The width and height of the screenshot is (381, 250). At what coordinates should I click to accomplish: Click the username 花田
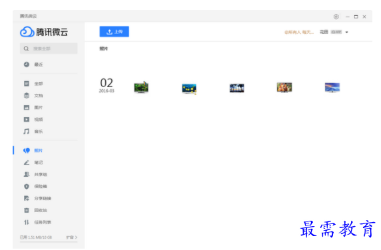(324, 32)
